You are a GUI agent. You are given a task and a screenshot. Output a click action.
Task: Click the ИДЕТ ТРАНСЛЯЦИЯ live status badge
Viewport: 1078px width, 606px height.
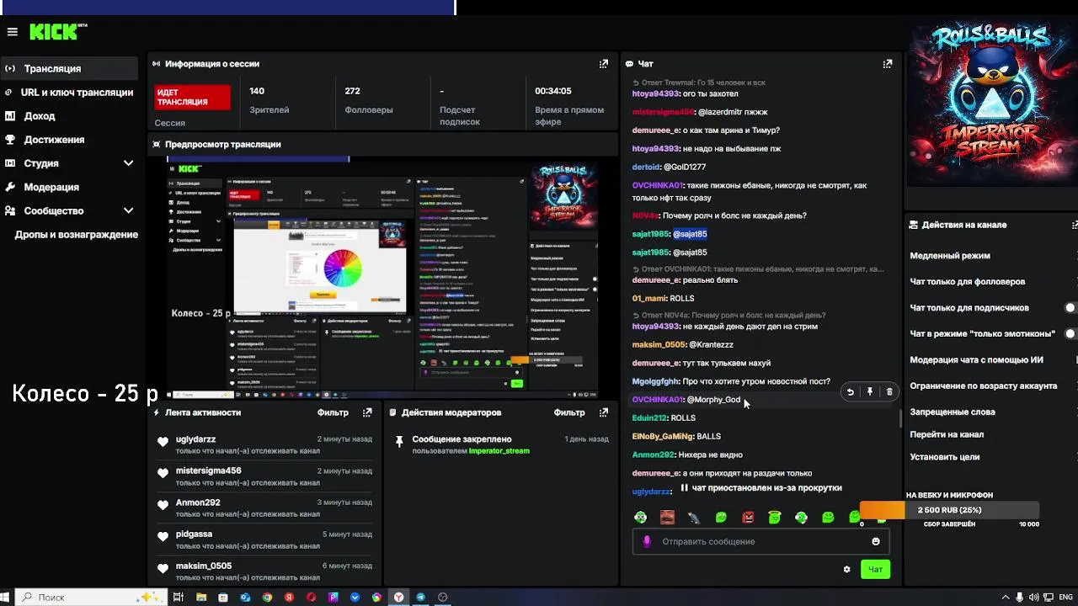192,97
